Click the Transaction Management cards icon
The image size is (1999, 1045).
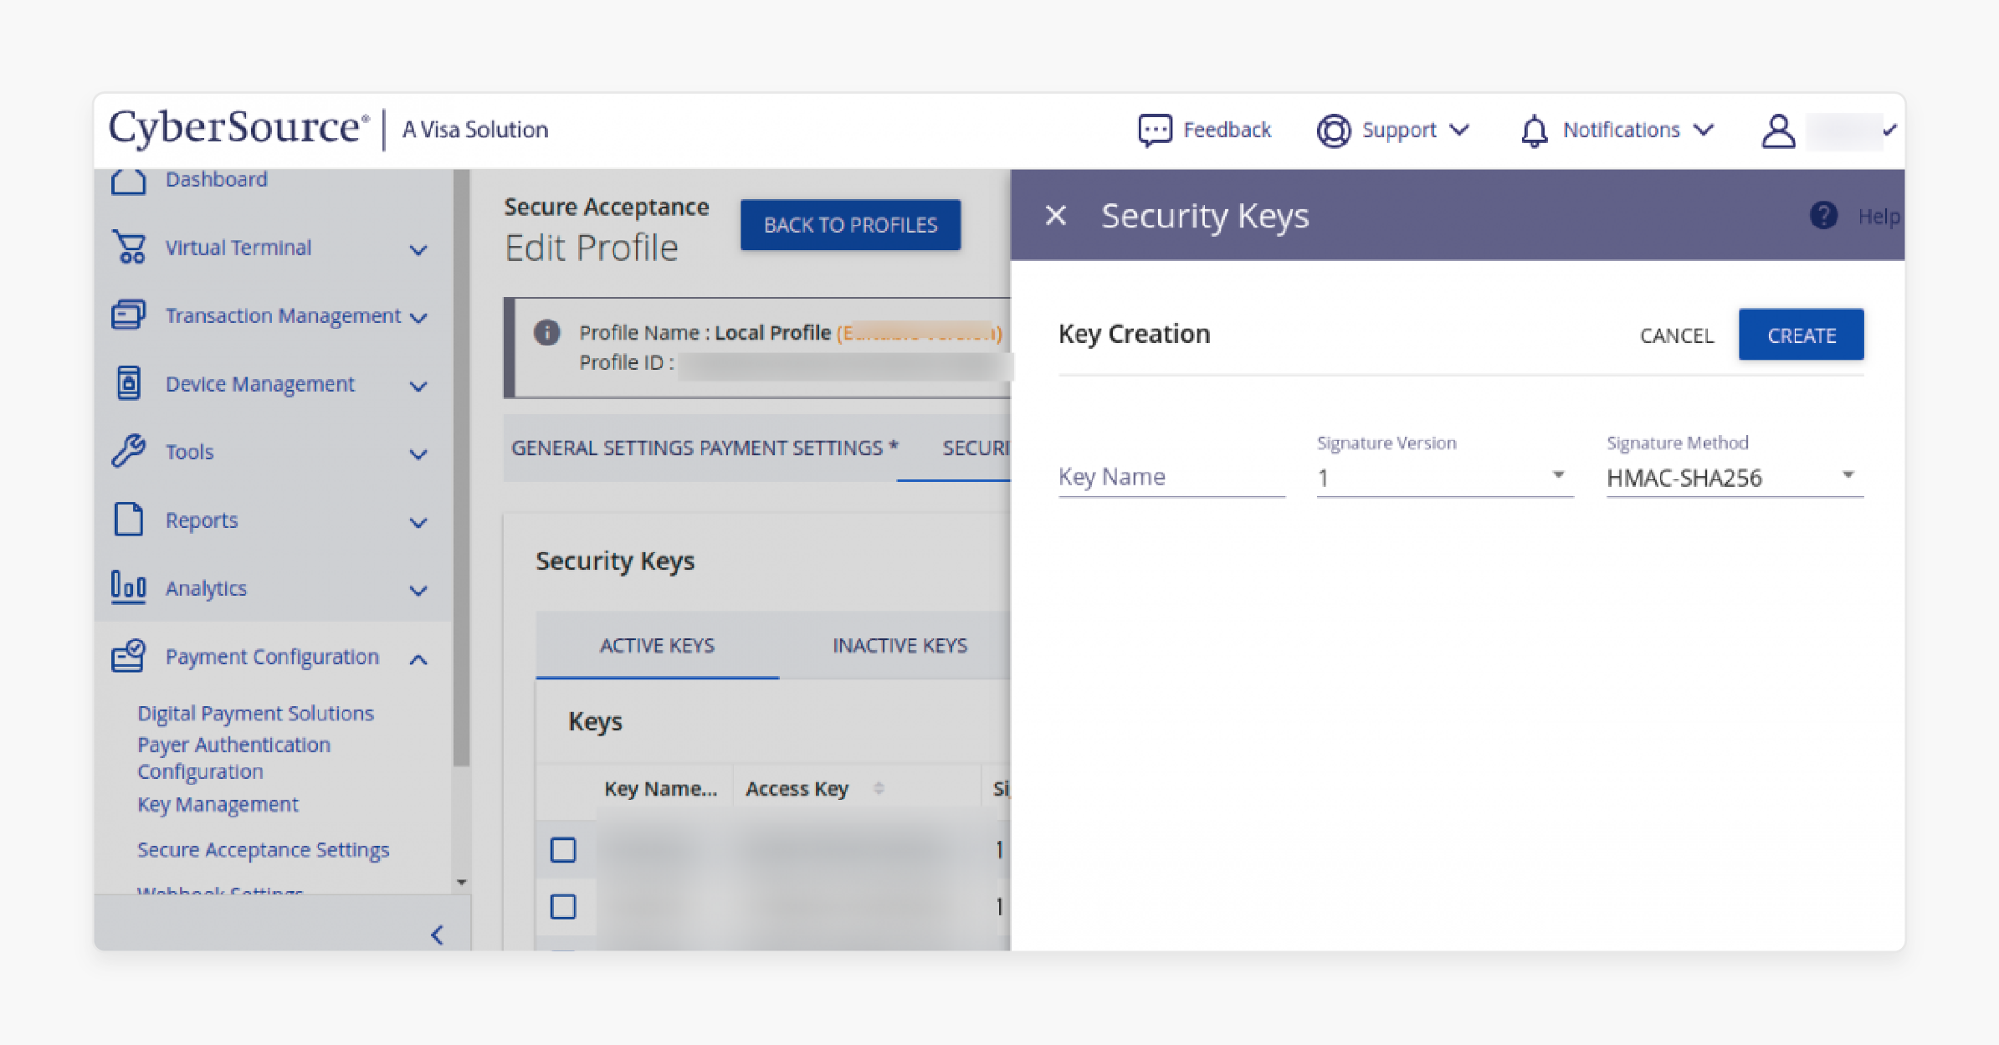click(128, 315)
